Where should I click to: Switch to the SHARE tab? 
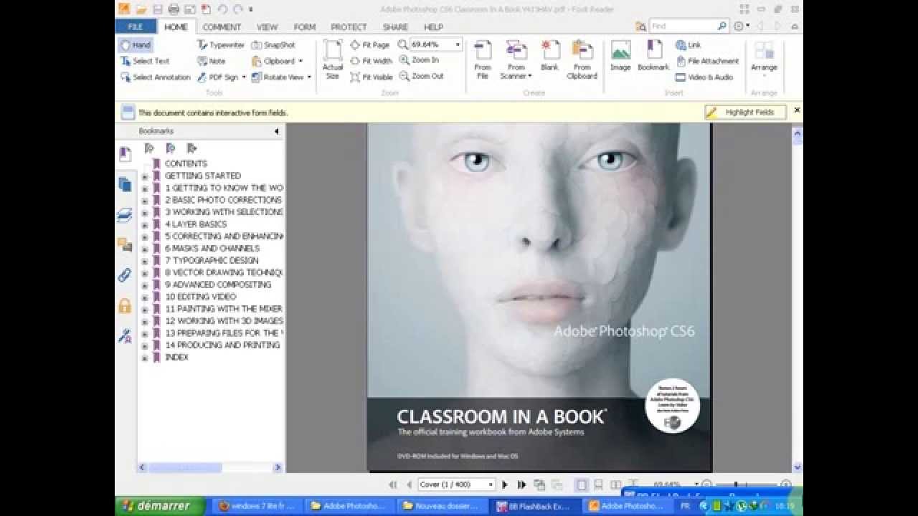coord(395,27)
